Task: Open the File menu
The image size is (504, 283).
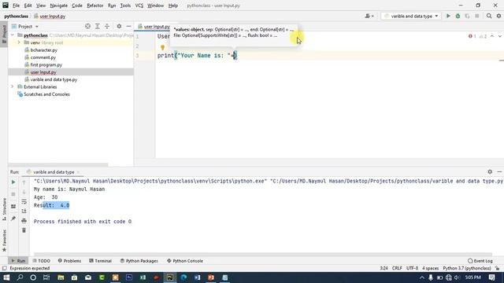Action: tap(16, 6)
